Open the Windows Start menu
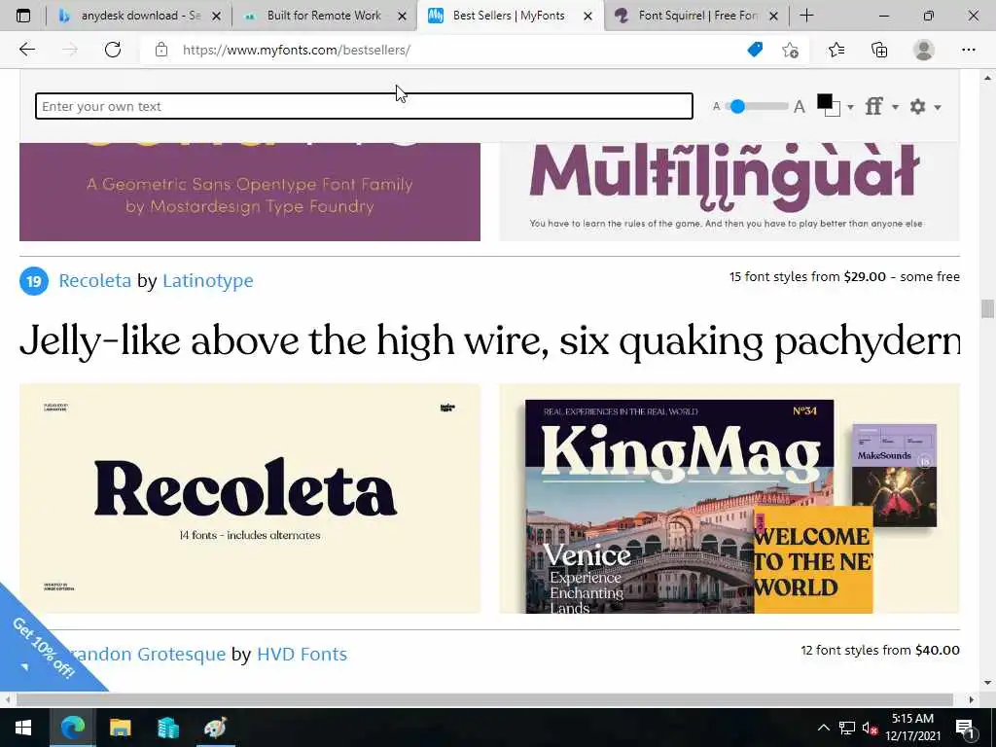 pos(23,728)
